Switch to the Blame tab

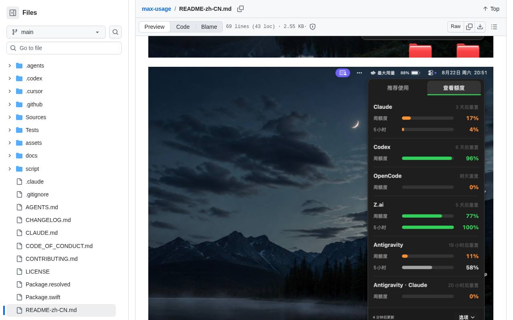coord(209,27)
